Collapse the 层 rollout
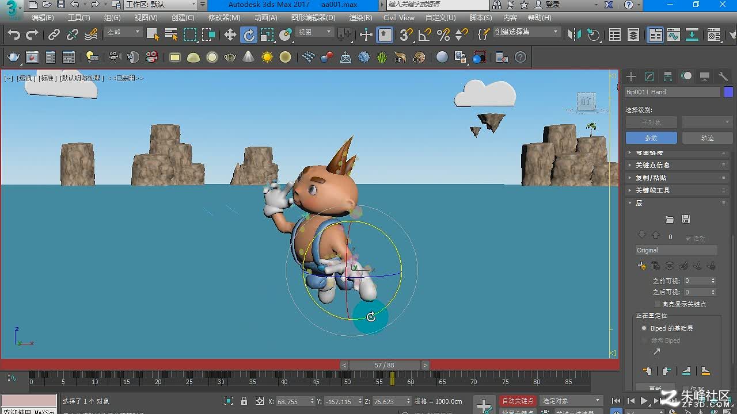 678,203
